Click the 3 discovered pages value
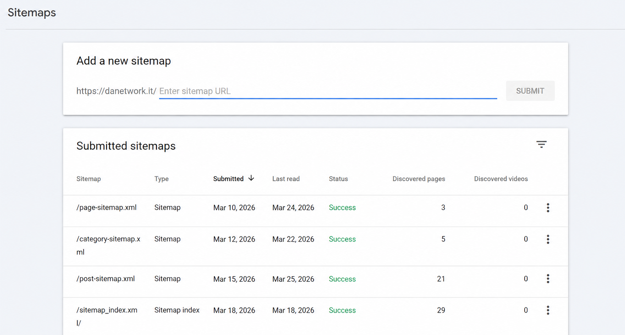This screenshot has width=625, height=335. click(443, 208)
